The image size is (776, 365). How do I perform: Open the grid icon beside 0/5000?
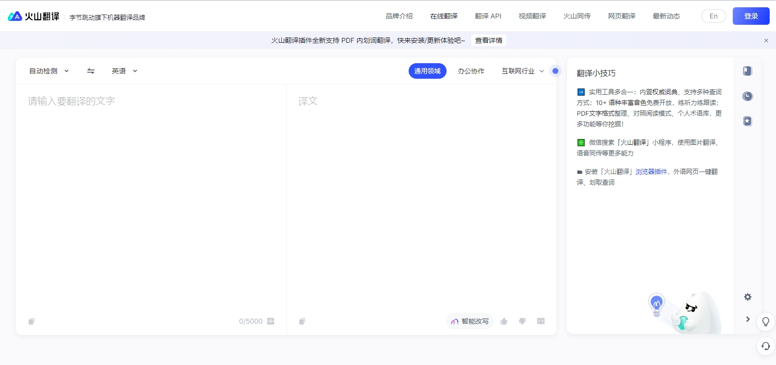(271, 321)
